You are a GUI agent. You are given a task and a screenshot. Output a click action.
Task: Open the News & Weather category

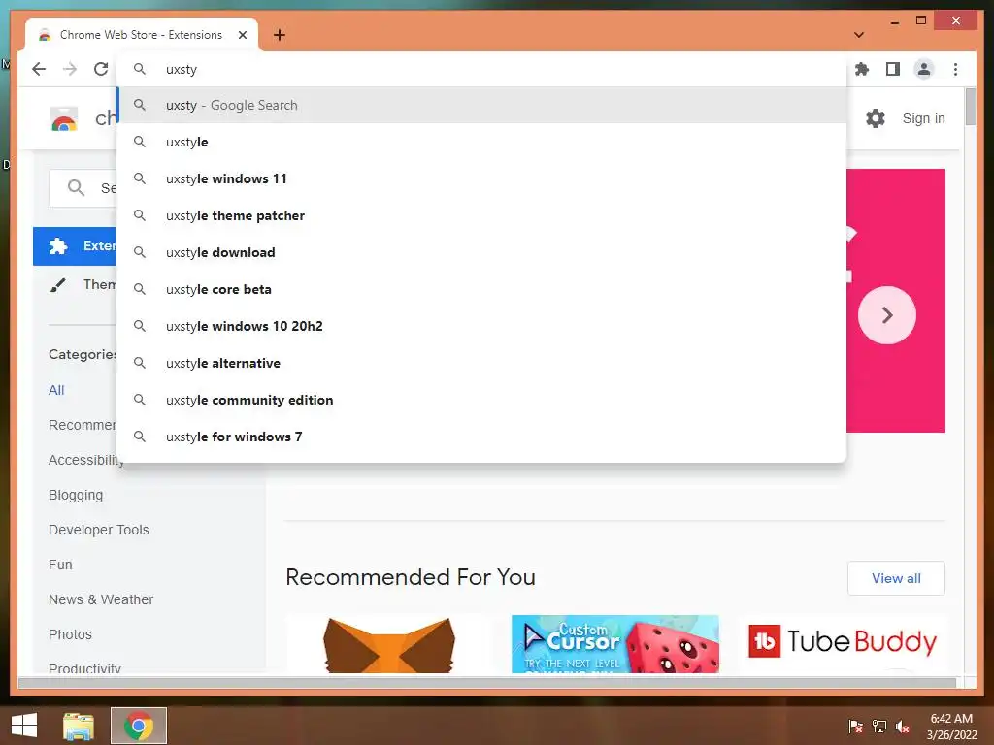(x=101, y=599)
